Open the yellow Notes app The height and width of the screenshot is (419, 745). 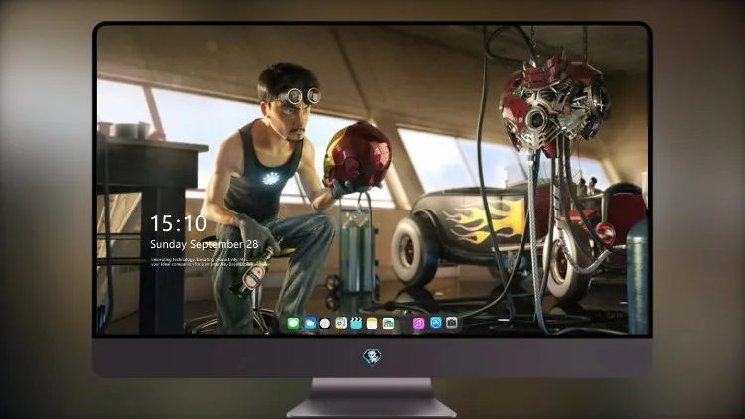[372, 323]
